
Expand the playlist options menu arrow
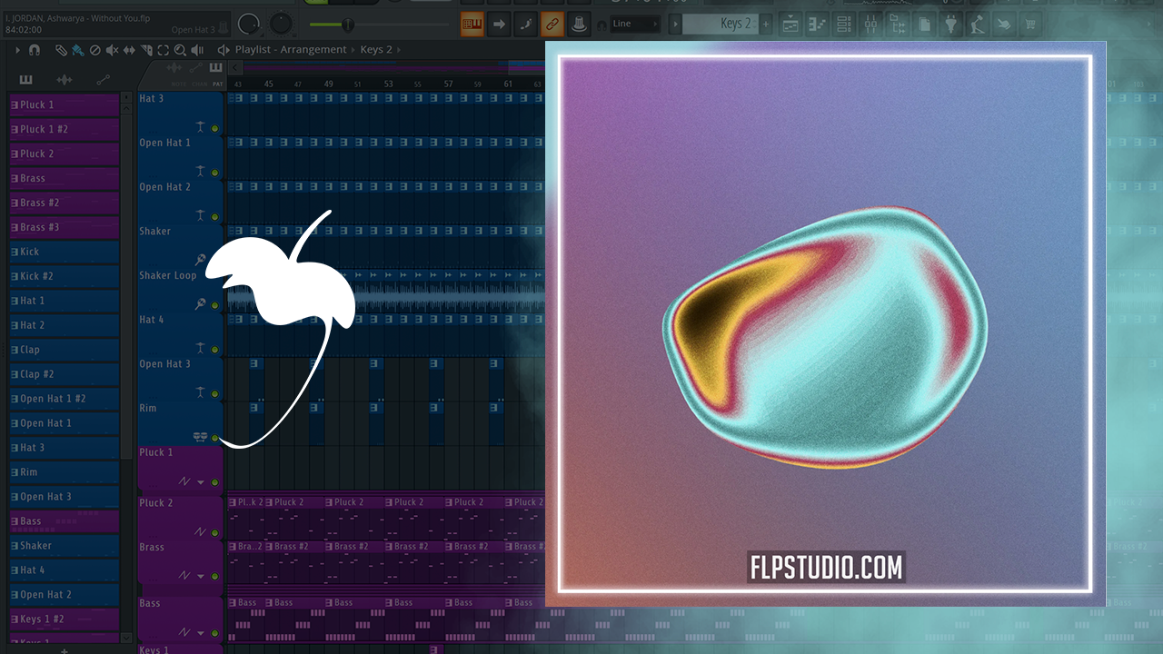tap(17, 50)
